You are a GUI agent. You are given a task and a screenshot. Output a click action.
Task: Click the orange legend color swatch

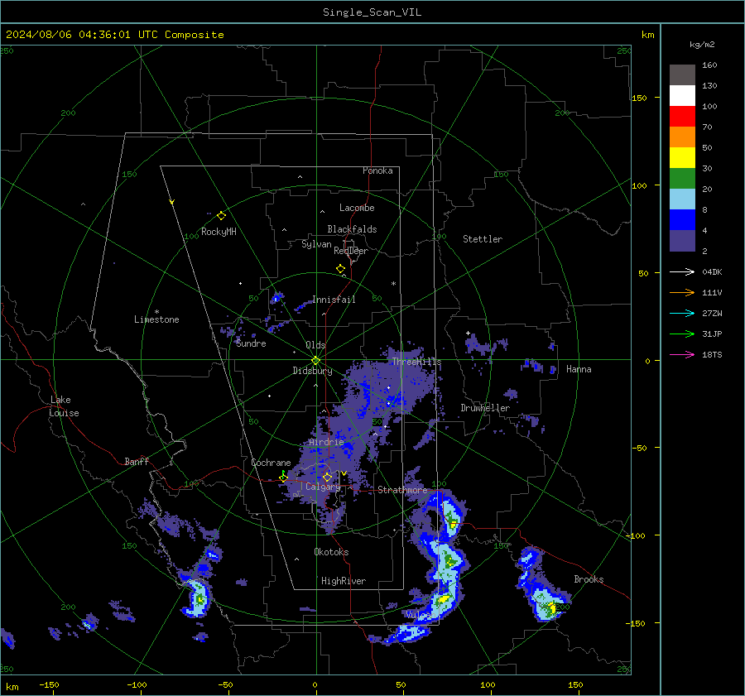(682, 137)
